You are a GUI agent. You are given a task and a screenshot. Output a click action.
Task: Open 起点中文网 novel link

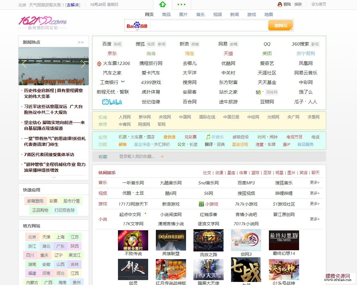[x=130, y=215]
